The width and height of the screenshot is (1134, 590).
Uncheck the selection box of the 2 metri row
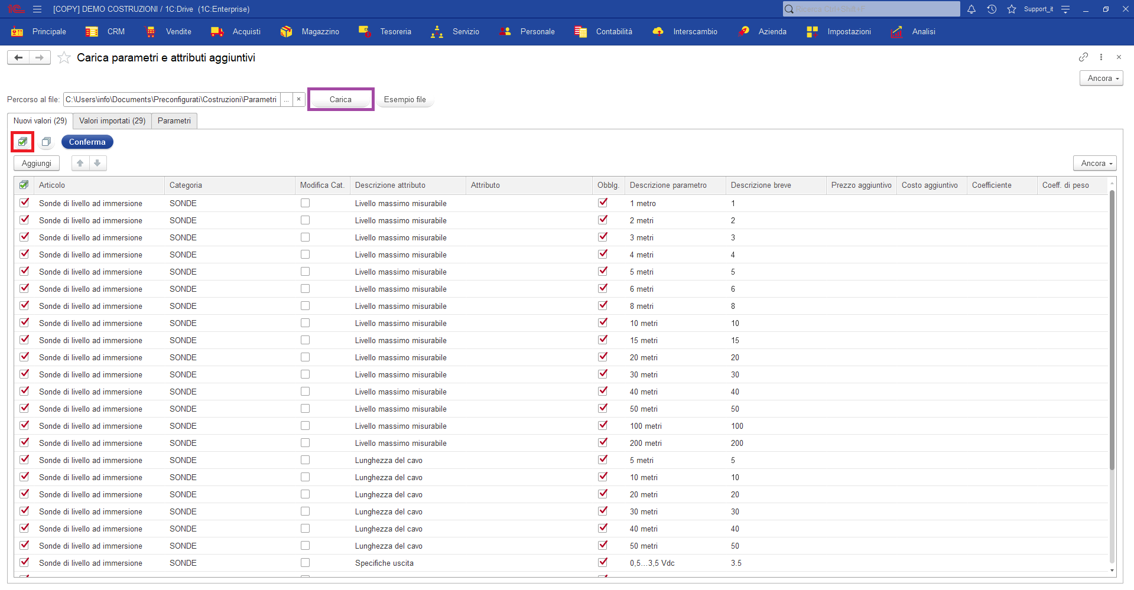pos(24,220)
